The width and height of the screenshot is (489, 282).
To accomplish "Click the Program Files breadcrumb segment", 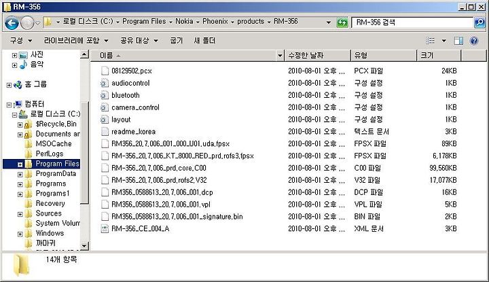I will pyautogui.click(x=144, y=21).
